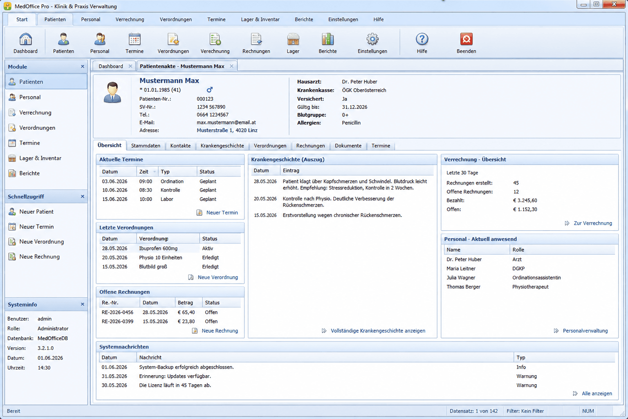This screenshot has height=419, width=628.
Task: Select Thomas Berger in Personal list
Action: pos(529,287)
